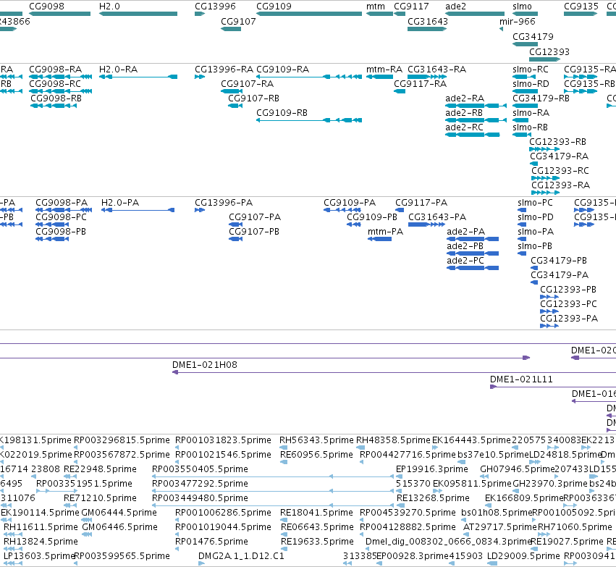Click the RE60956.5prime EST label
The image size is (616, 567).
coord(316,455)
